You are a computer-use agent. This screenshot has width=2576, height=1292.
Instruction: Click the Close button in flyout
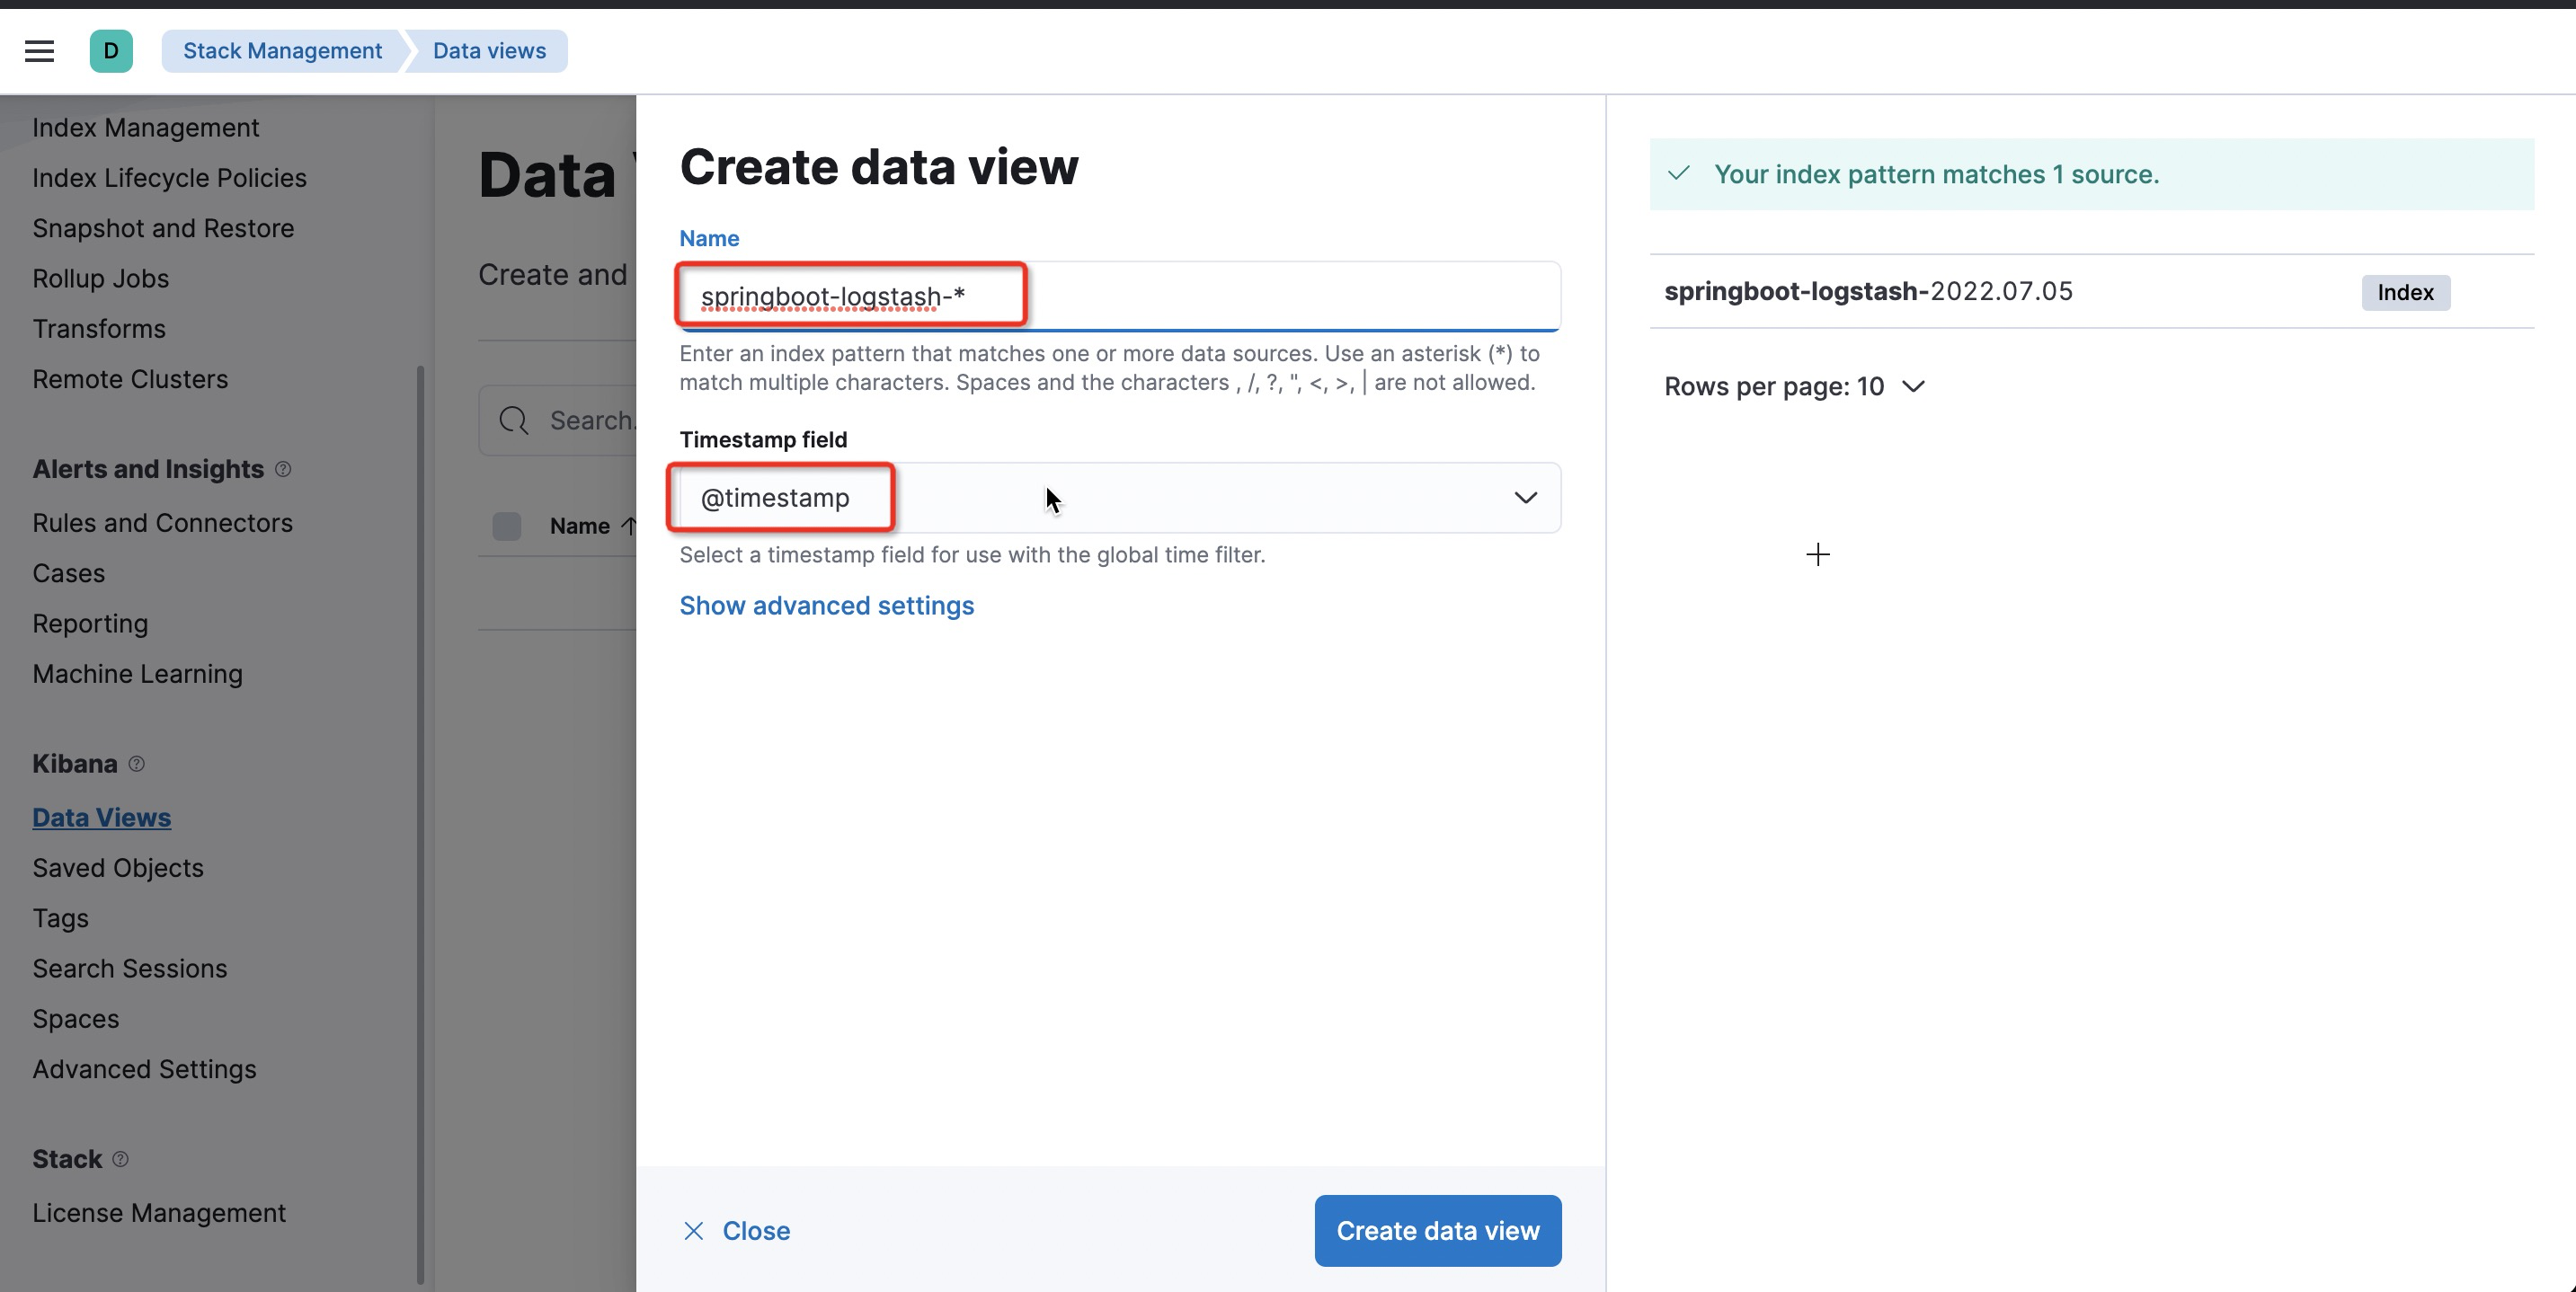pos(737,1231)
